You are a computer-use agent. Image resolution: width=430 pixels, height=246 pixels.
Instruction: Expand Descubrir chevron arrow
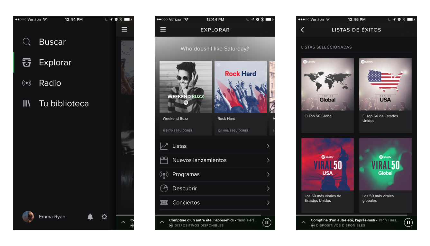(268, 189)
